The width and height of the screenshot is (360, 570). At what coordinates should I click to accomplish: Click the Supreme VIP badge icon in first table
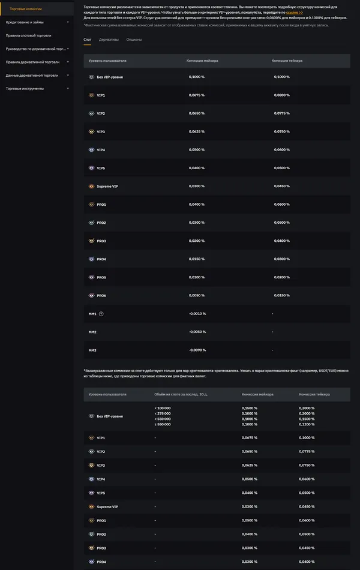[x=91, y=187]
